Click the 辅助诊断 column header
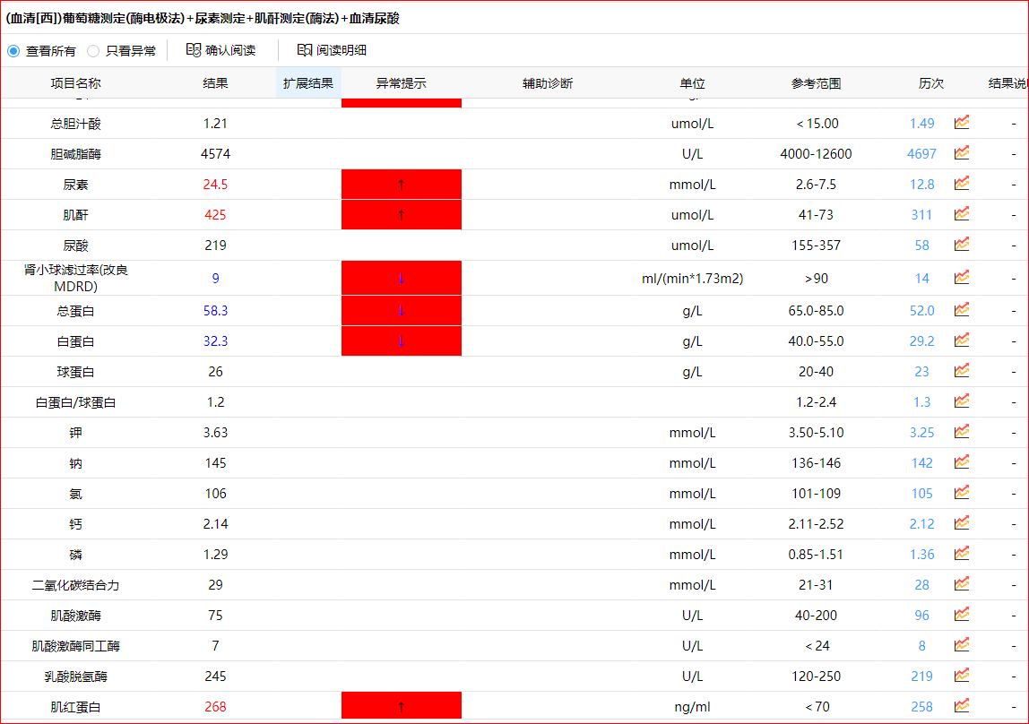The height and width of the screenshot is (724, 1029). click(x=548, y=83)
